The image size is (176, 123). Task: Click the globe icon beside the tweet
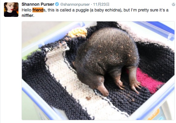(173, 4)
